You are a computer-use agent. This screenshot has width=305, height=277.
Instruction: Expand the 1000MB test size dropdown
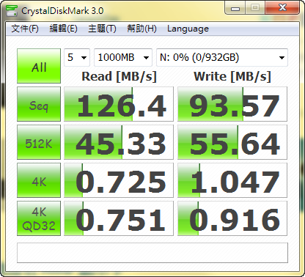coord(123,57)
